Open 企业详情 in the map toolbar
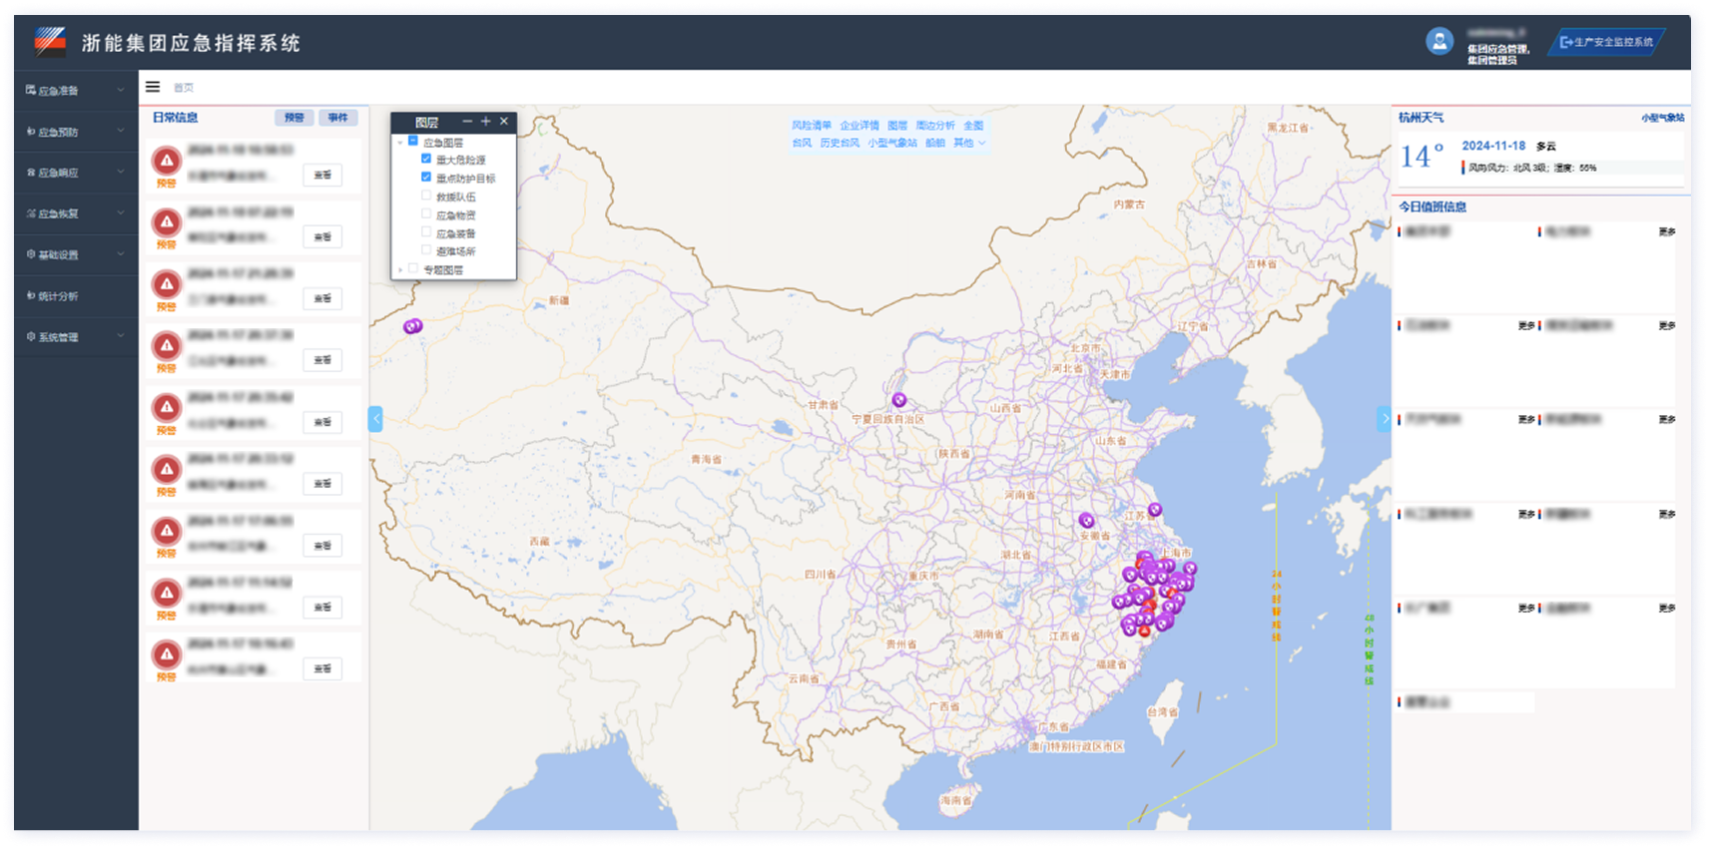The image size is (1709, 849). coord(859,125)
